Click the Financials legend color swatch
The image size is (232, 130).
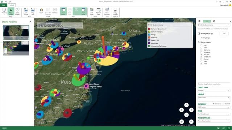tap(149, 38)
